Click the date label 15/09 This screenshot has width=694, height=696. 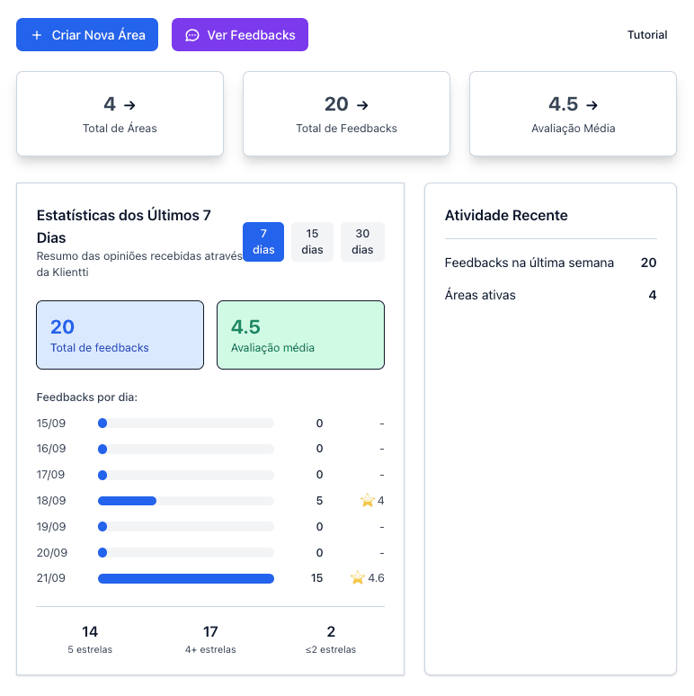[x=51, y=423]
